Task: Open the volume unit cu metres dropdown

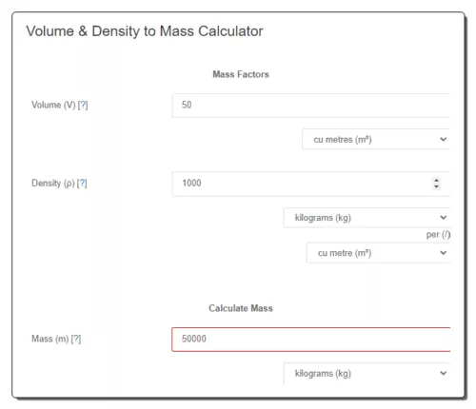Action: pos(376,139)
